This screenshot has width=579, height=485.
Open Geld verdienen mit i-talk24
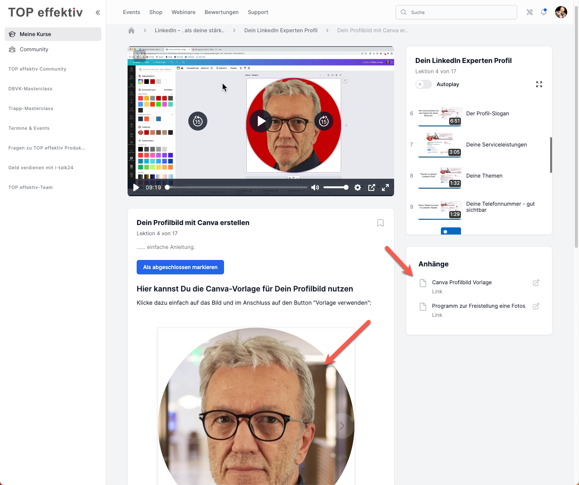pyautogui.click(x=41, y=168)
